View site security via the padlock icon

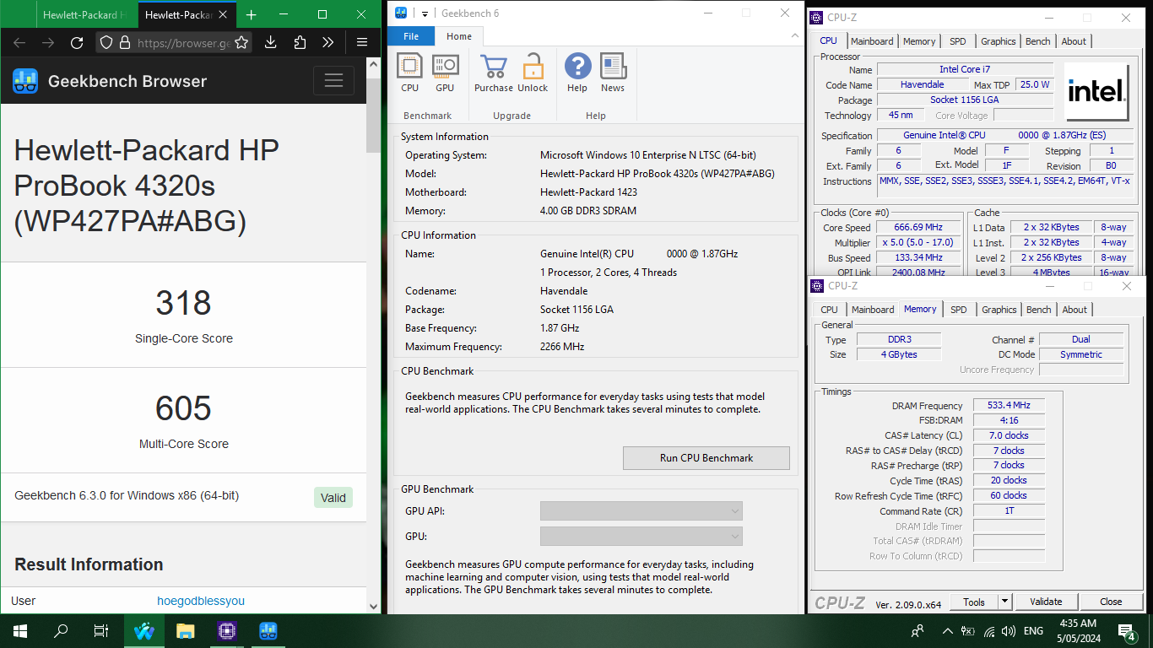125,42
